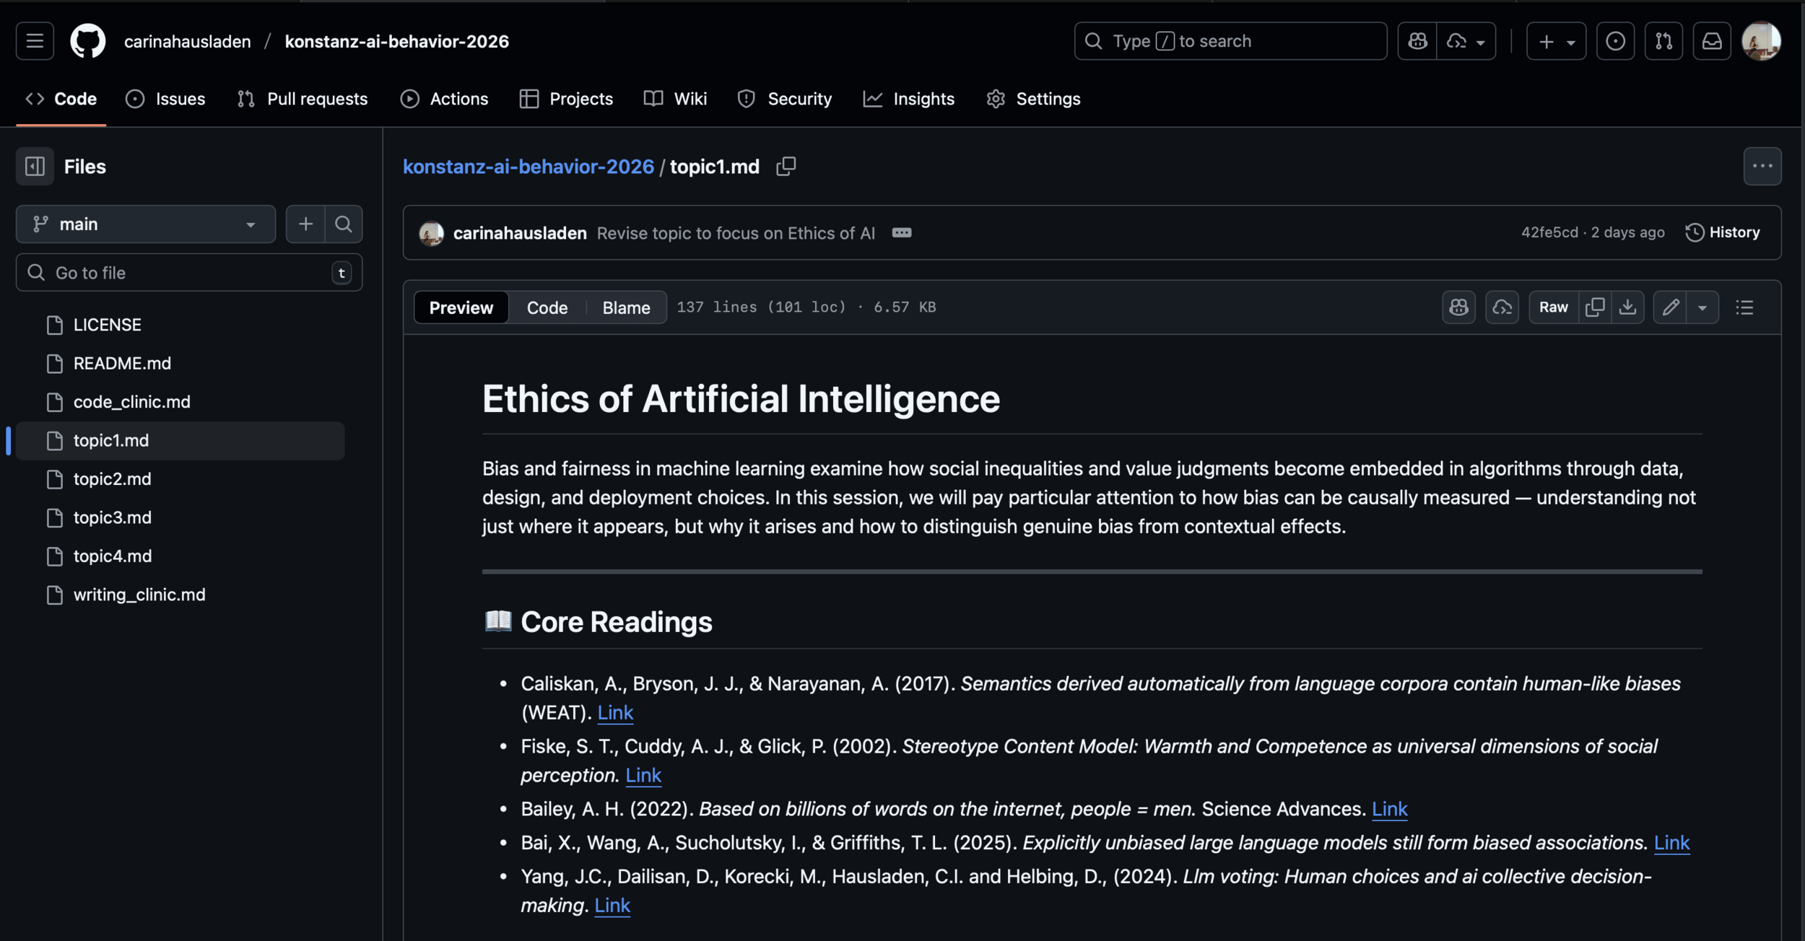Open the GitHub homepage logo
Screen dimensions: 1805x941
[87, 41]
